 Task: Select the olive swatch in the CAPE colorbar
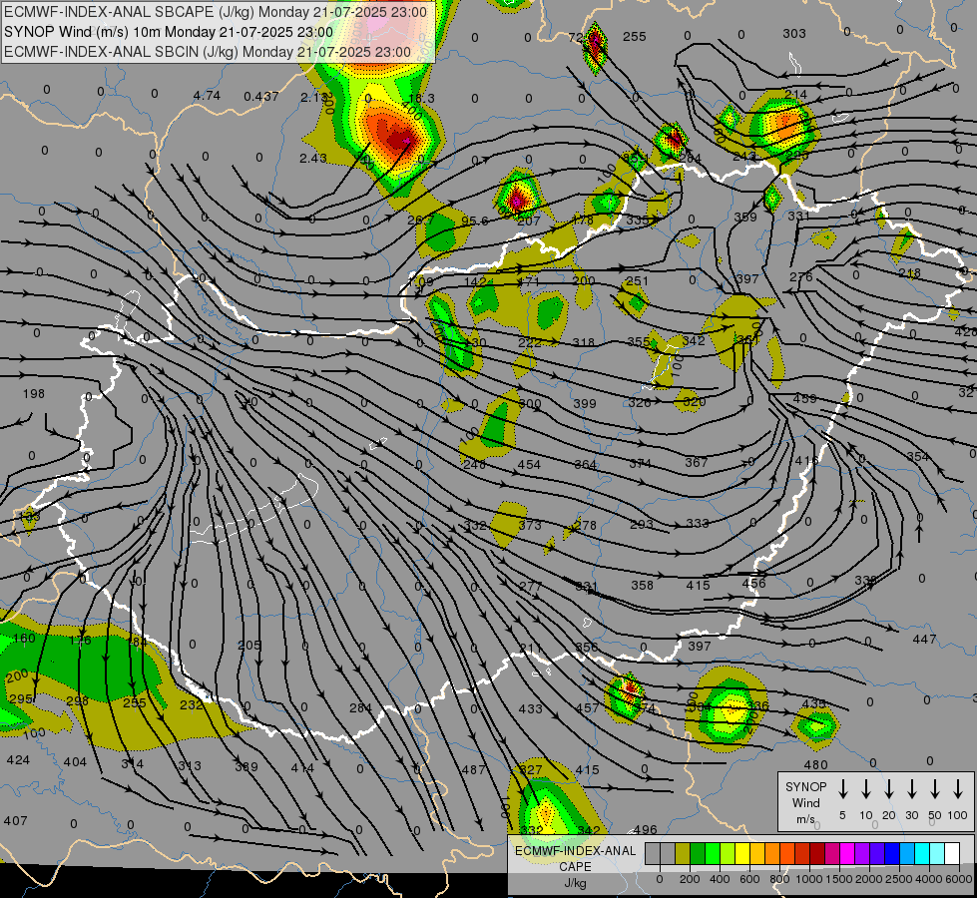[x=683, y=853]
